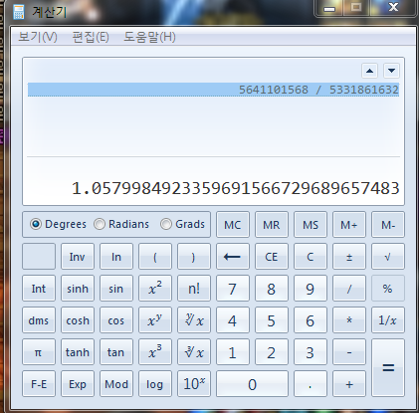The width and height of the screenshot is (419, 413).
Task: Select the Degrees angle mode
Action: pyautogui.click(x=58, y=224)
